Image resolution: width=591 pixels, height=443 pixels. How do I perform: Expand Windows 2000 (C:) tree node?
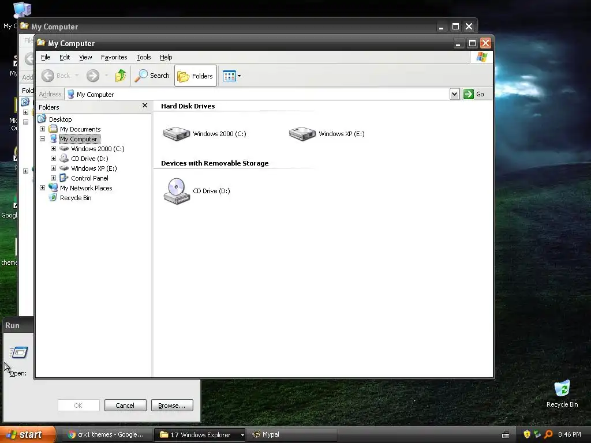(x=53, y=148)
